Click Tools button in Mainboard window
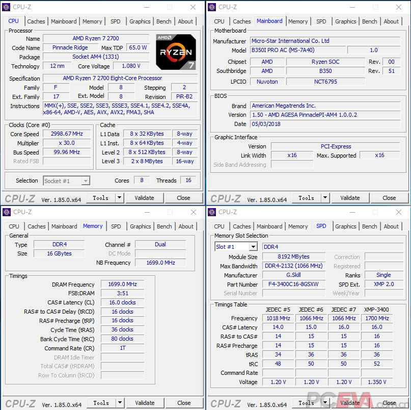This screenshot has width=411, height=410. pos(307,198)
